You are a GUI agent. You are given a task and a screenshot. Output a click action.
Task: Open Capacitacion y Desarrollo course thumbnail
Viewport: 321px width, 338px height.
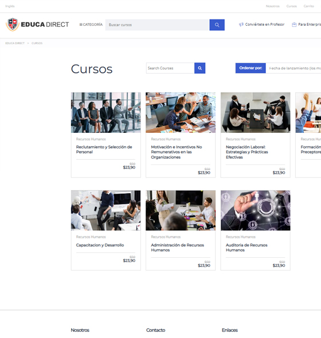click(x=105, y=210)
